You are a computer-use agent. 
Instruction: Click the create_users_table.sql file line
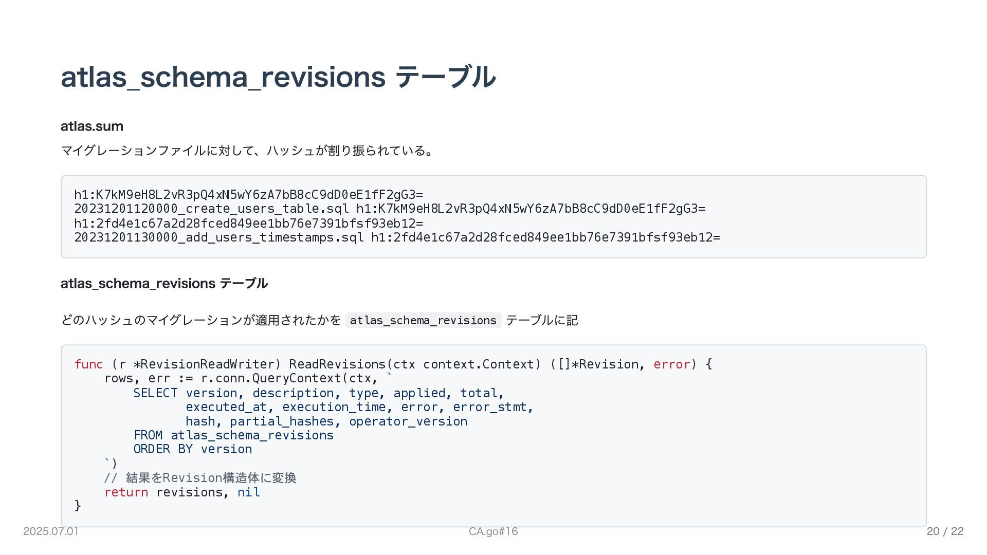[390, 209]
